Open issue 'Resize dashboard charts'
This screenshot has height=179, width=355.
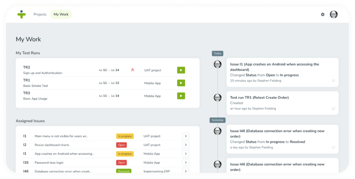(x=52, y=145)
